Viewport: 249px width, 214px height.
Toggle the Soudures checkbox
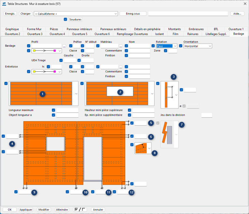pos(65,20)
